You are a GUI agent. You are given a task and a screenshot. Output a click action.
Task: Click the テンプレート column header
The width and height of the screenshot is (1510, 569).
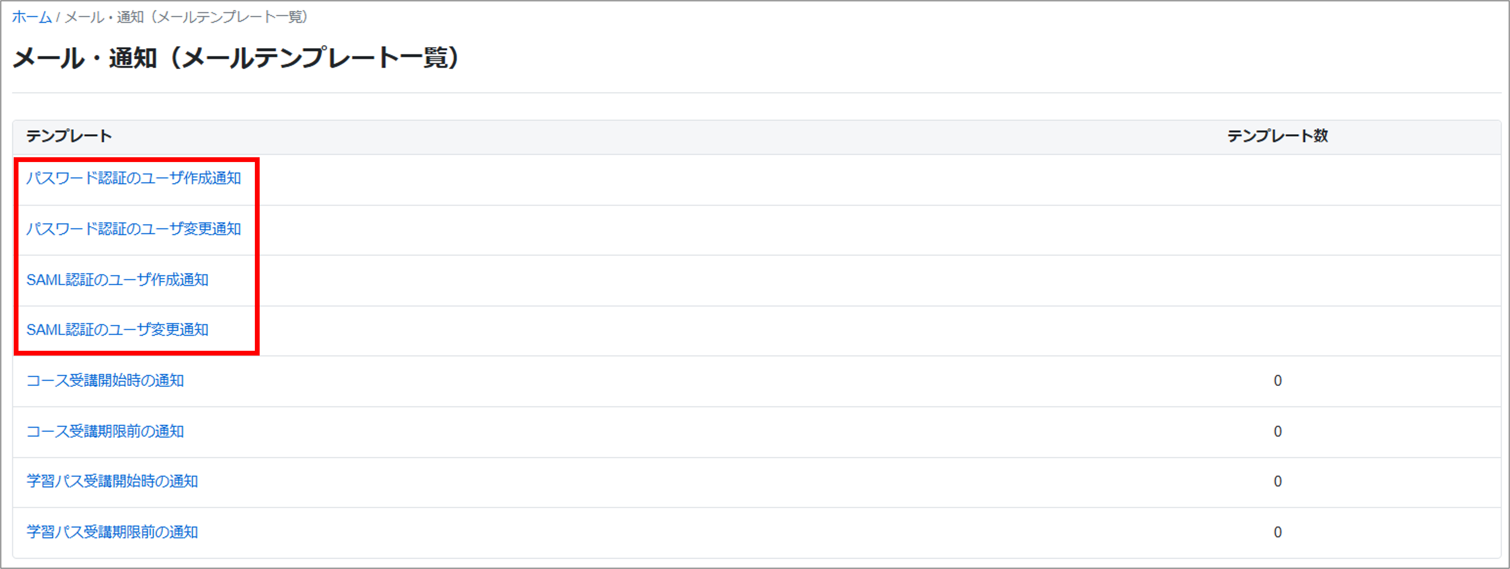(x=69, y=136)
